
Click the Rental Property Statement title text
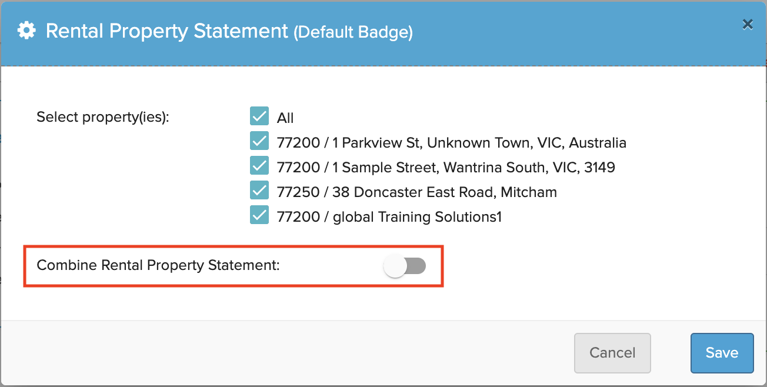click(167, 31)
